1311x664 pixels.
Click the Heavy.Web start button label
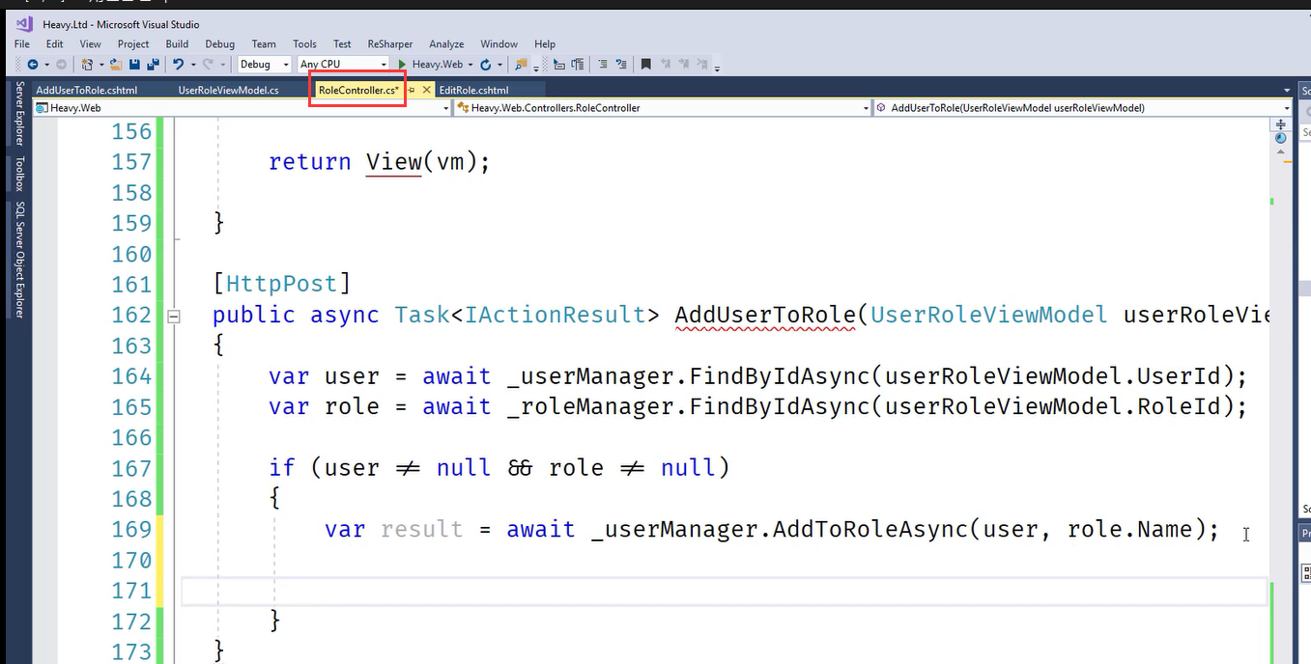point(438,65)
